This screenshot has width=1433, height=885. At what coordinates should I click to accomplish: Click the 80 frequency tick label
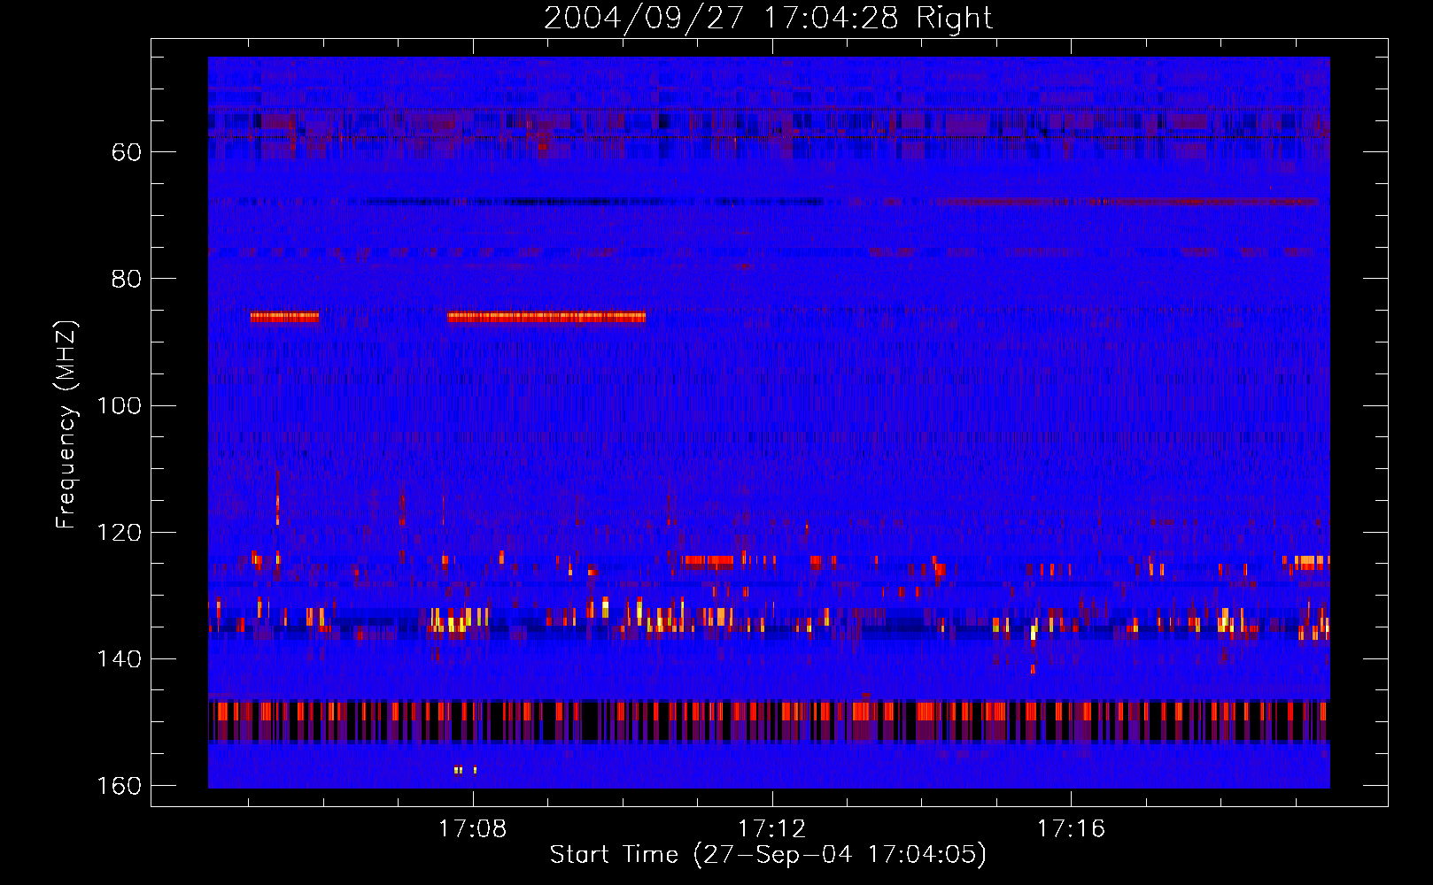pos(127,279)
